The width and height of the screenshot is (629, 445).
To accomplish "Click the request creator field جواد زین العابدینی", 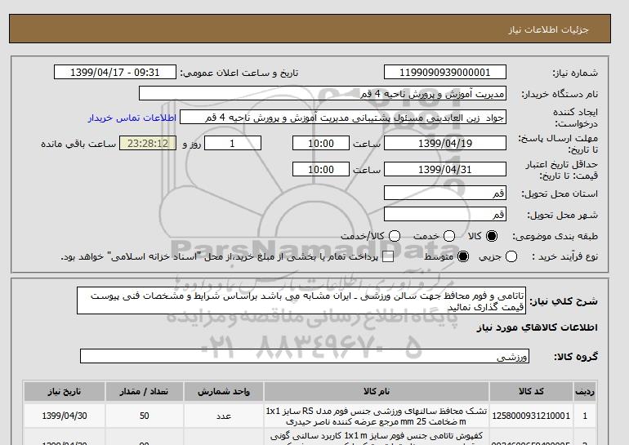I will (x=343, y=118).
